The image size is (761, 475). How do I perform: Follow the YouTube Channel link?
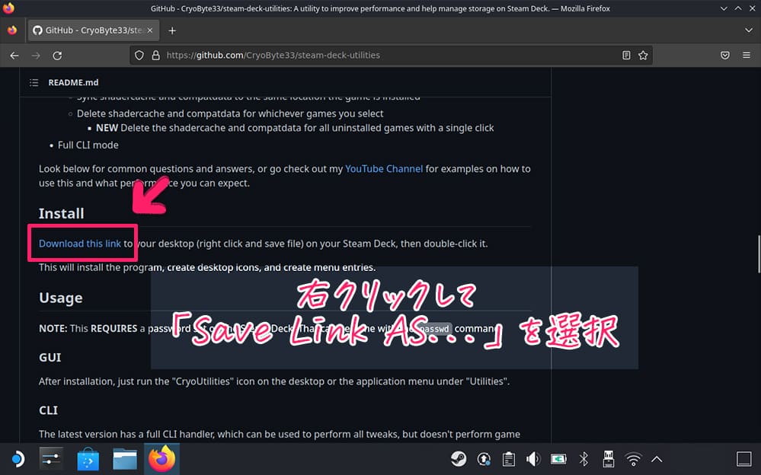click(x=384, y=169)
